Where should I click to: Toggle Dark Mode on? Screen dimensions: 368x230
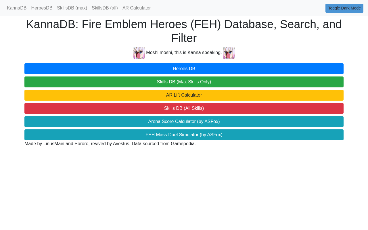pyautogui.click(x=344, y=8)
